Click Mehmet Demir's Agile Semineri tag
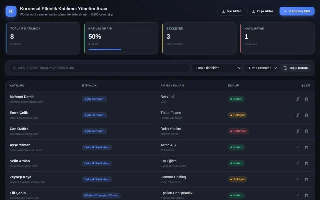Screen dimensions: 320x200 point(94,99)
